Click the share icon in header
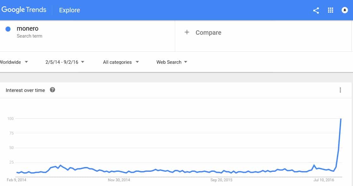The image size is (353, 186). coord(316,10)
